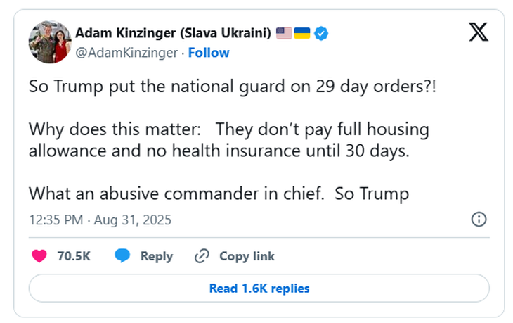This screenshot has width=513, height=323.
Task: Click the X logo icon
Action: point(478,32)
